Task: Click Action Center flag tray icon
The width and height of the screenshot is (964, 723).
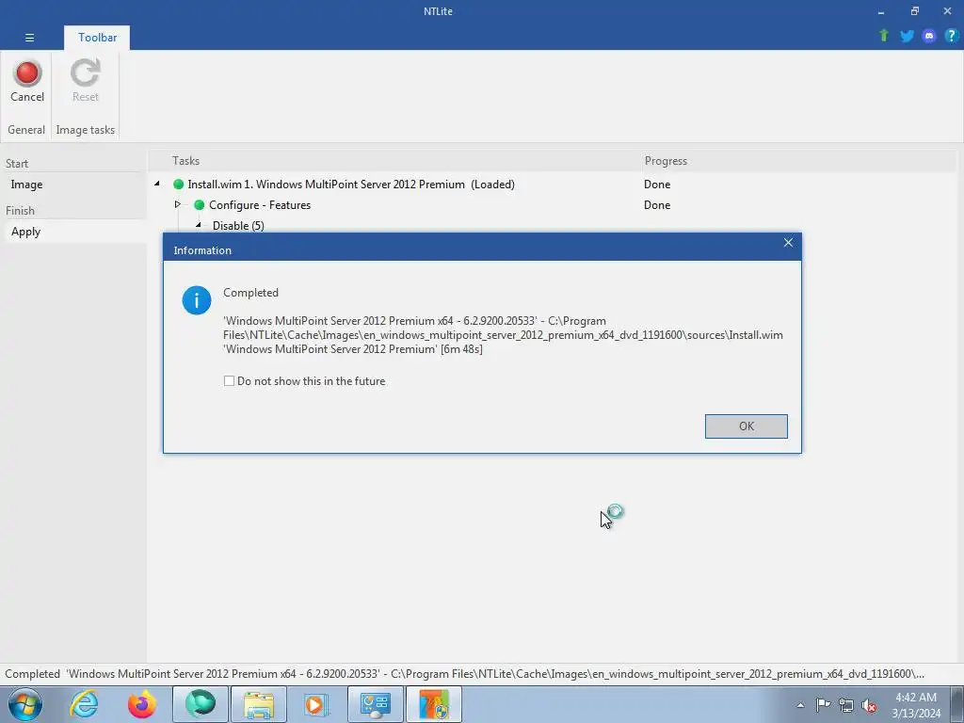Action: (823, 705)
